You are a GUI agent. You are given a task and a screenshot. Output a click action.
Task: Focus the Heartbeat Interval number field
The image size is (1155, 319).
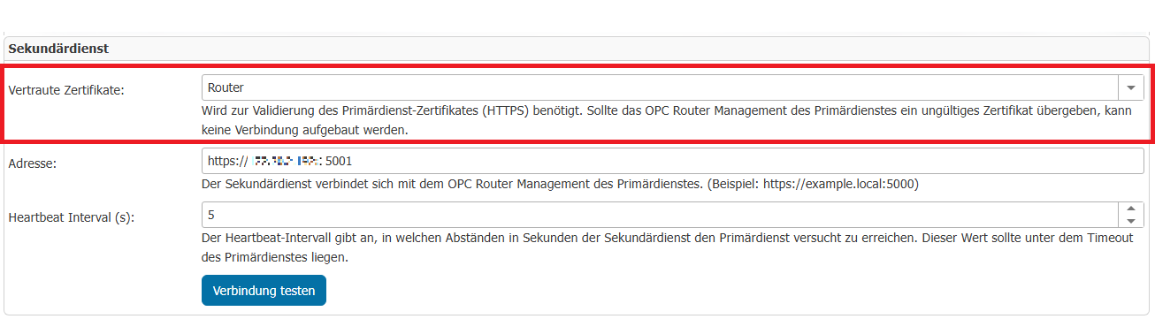pyautogui.click(x=661, y=215)
